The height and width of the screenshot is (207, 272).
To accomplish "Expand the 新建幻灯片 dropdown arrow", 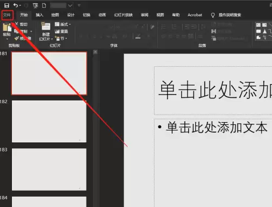I will (x=52, y=39).
